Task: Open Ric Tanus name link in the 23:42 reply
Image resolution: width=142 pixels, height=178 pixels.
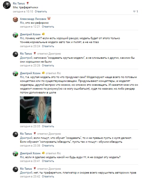Action: click(x=26, y=169)
